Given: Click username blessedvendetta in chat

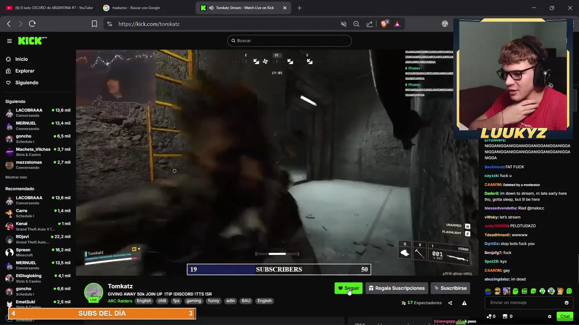Looking at the screenshot, I should (500, 208).
